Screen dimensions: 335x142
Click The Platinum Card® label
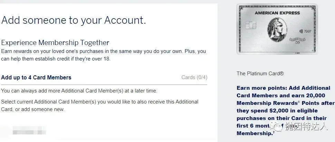point(260,74)
